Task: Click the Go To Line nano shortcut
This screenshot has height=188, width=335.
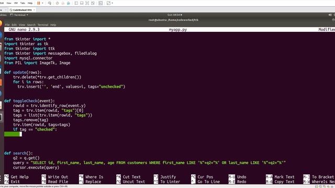Action: (205, 182)
